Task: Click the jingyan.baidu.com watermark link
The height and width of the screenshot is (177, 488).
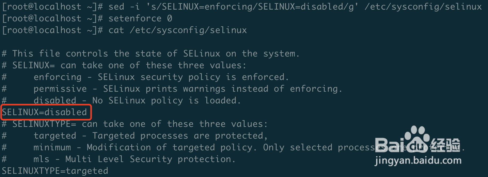Action: (418, 160)
